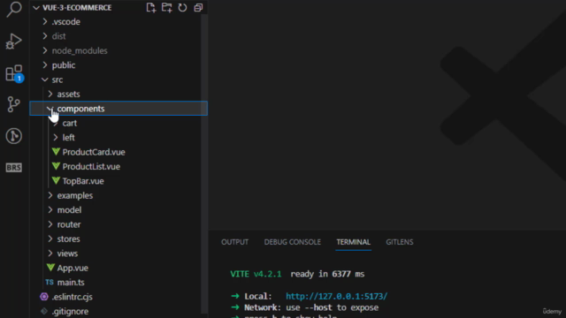Click the Vue icon next to ProductList.vue
The image size is (566, 318).
click(56, 166)
